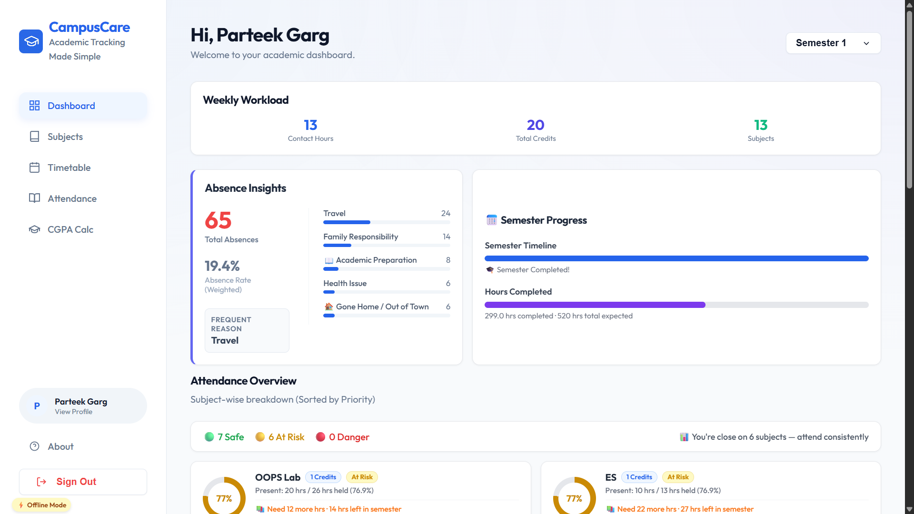Click the 13 Subjects stat

[761, 130]
